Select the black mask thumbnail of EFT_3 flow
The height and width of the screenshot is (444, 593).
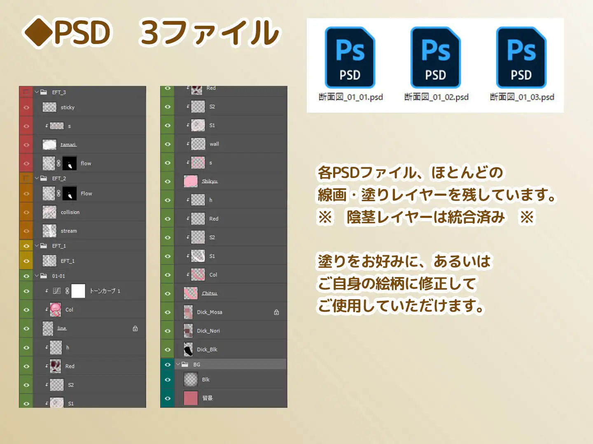point(70,163)
